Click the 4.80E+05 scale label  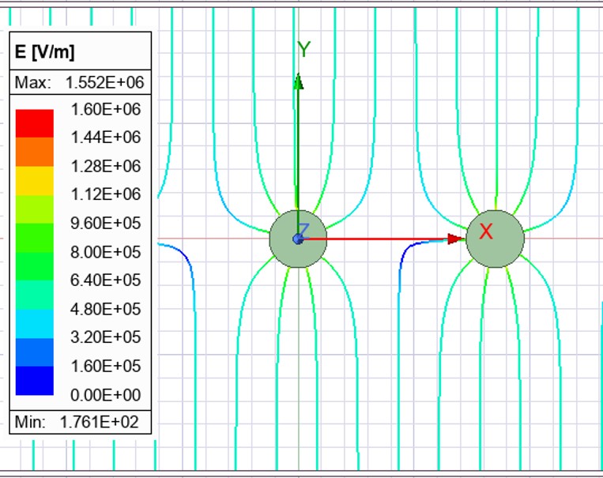(105, 309)
